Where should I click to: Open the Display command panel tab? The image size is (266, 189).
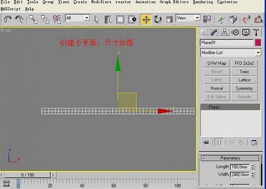tap(246, 32)
